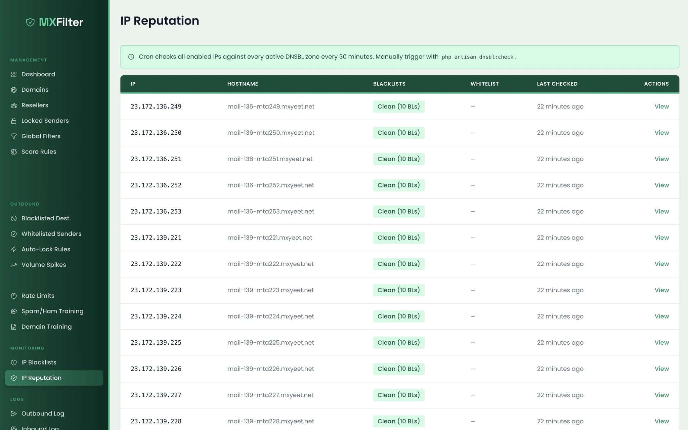
Task: Click the Outbound Log send icon
Action: 14,414
